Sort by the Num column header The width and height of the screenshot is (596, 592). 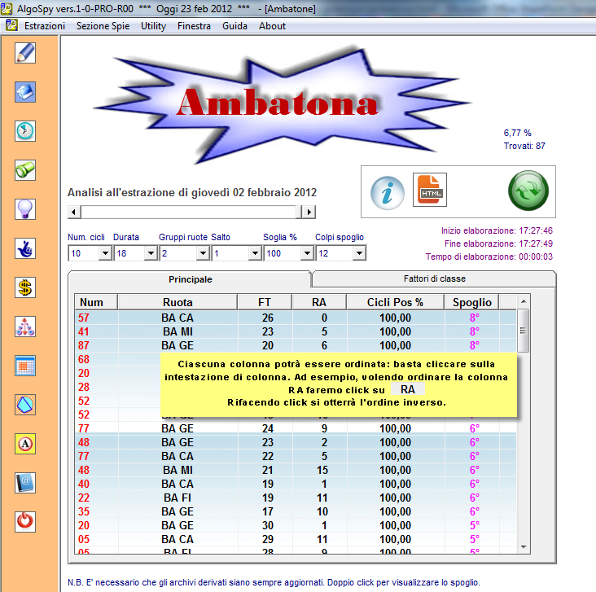(96, 302)
